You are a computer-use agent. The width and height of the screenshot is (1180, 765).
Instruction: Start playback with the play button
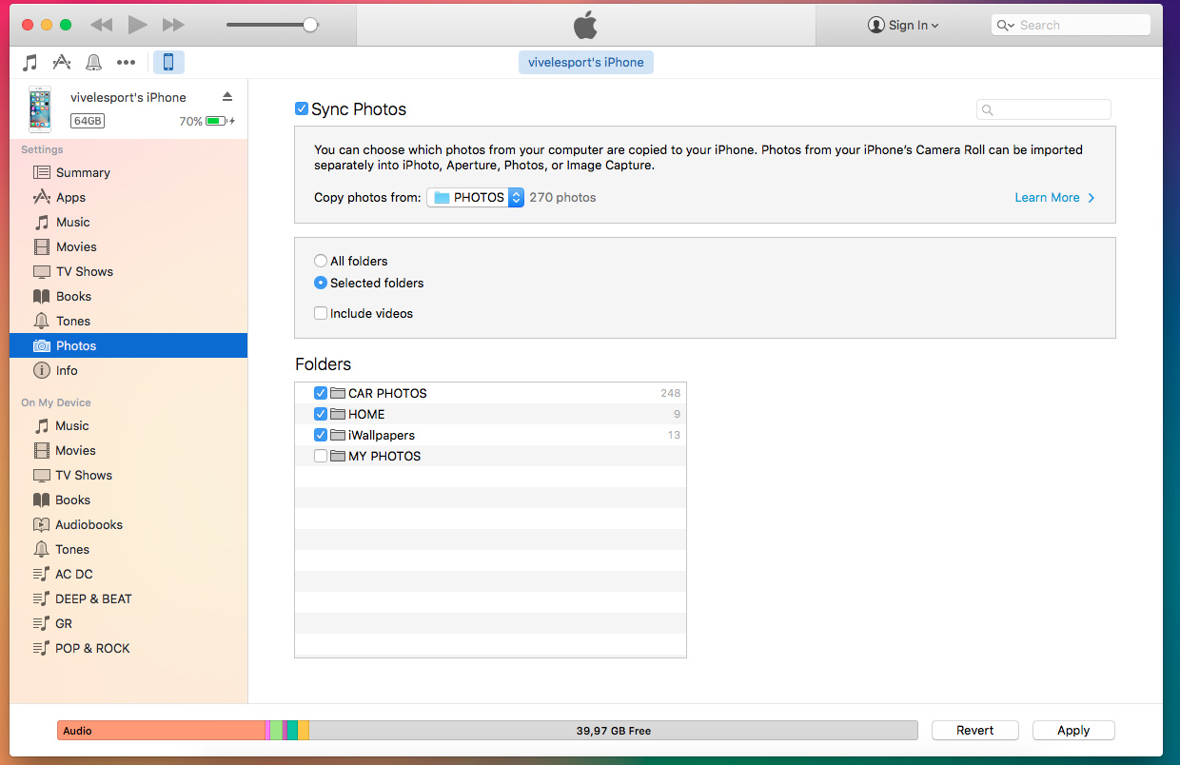(x=138, y=25)
